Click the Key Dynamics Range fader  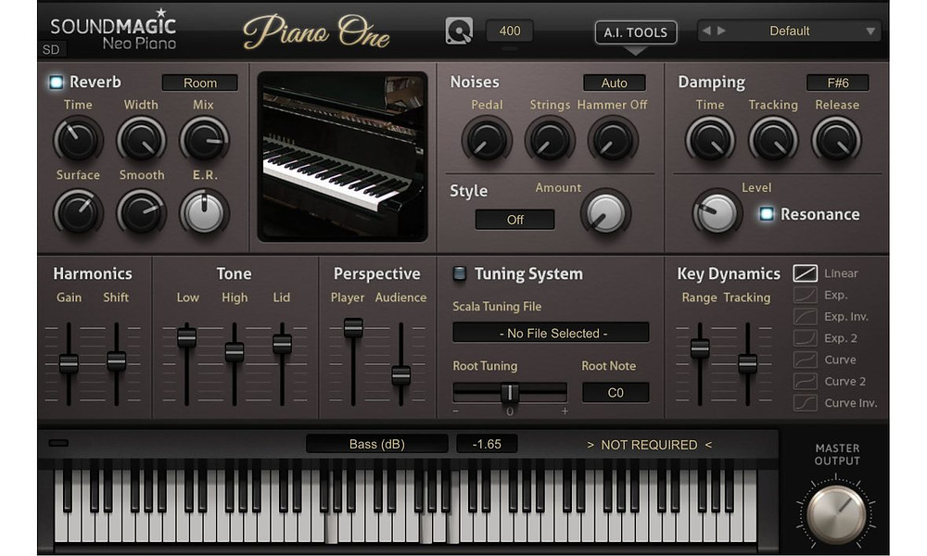pyautogui.click(x=700, y=348)
